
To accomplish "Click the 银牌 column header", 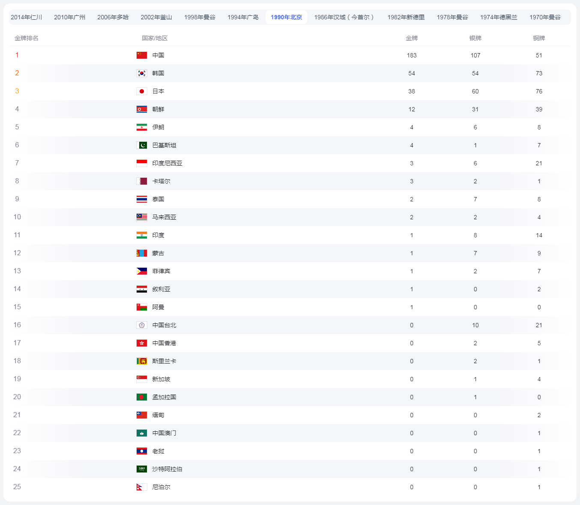I will coord(475,38).
